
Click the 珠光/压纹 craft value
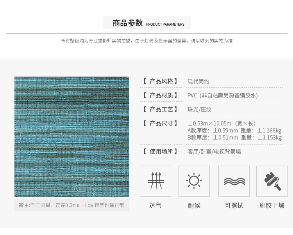click(x=200, y=110)
